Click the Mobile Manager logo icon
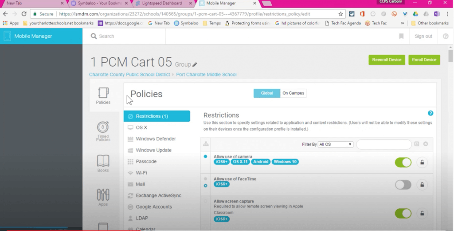The height and width of the screenshot is (231, 454). click(x=7, y=36)
